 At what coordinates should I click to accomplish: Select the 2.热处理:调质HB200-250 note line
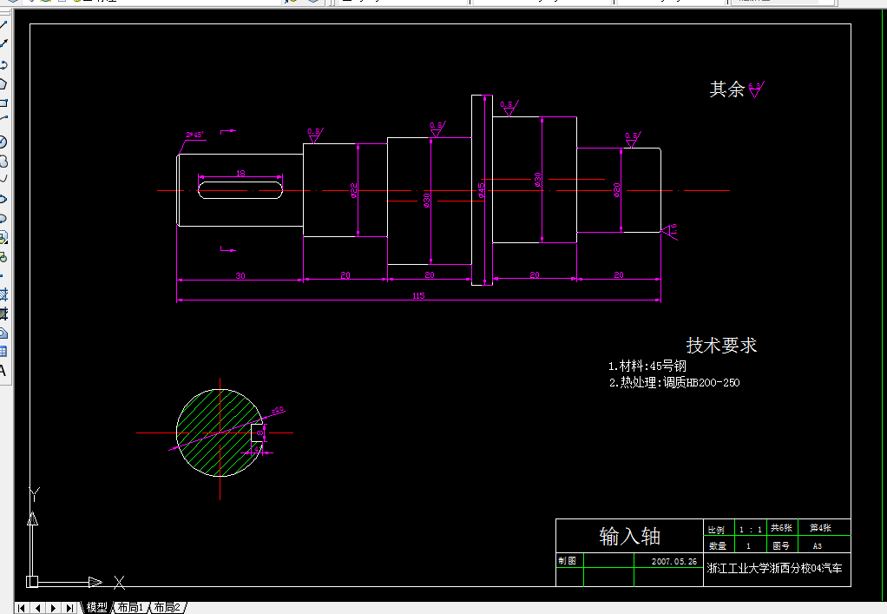point(674,382)
